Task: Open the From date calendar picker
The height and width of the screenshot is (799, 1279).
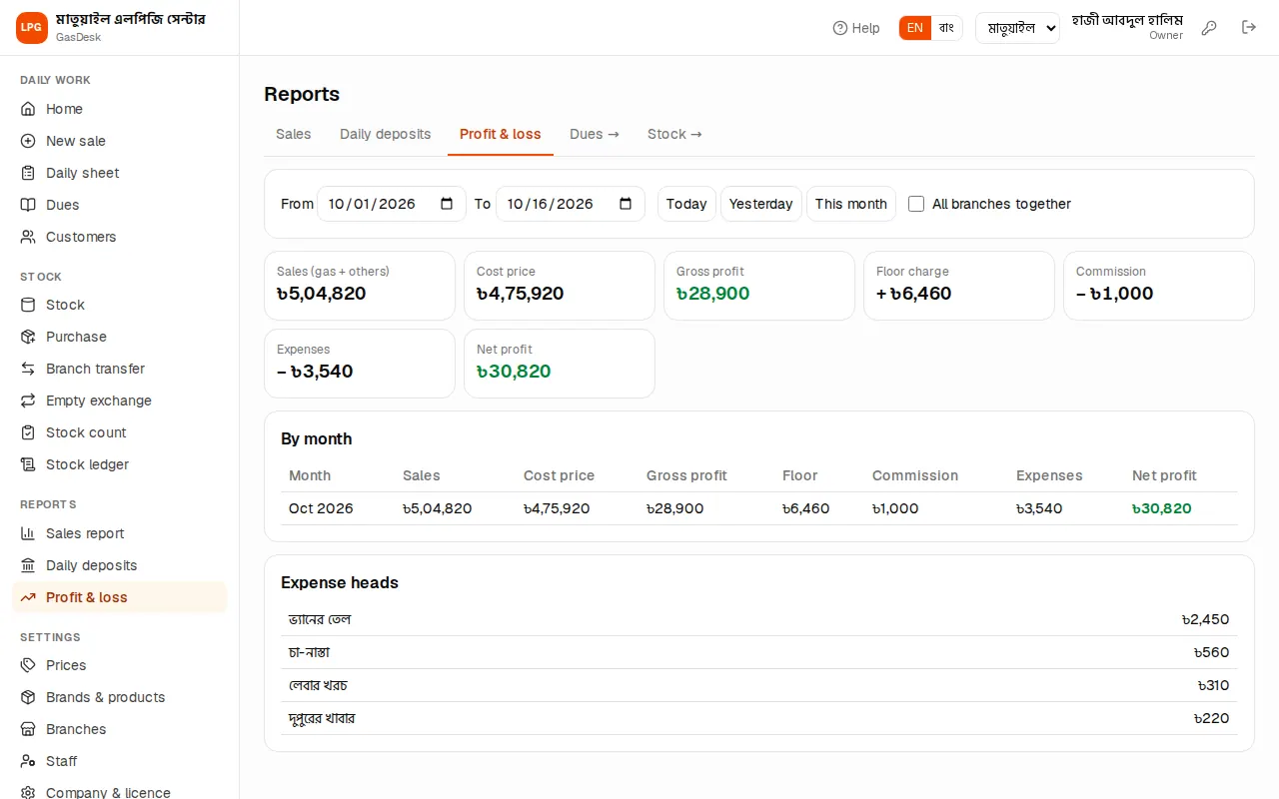Action: click(447, 204)
